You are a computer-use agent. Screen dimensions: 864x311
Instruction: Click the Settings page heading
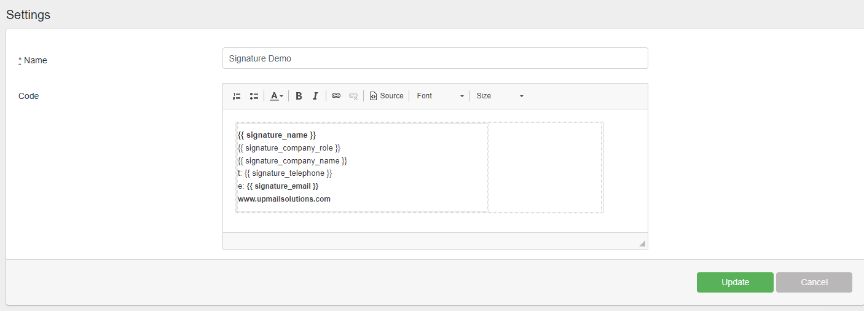click(x=28, y=15)
